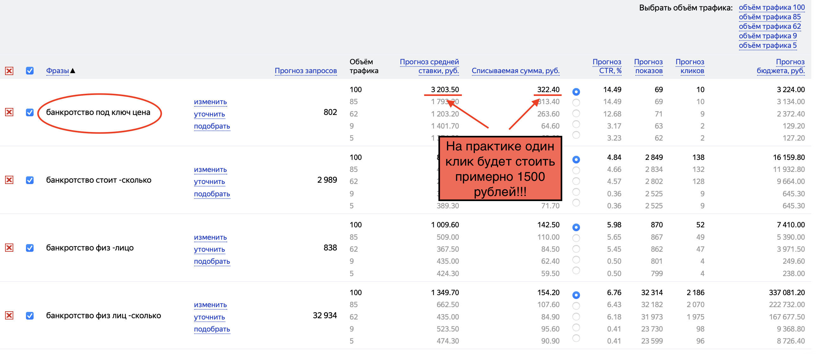Uncheck the select-all checkbox in header
This screenshot has width=816, height=354.
(30, 71)
